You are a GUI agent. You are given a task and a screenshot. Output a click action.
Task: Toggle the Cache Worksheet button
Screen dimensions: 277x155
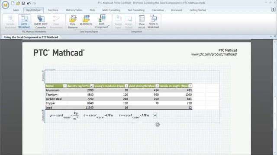(24, 22)
